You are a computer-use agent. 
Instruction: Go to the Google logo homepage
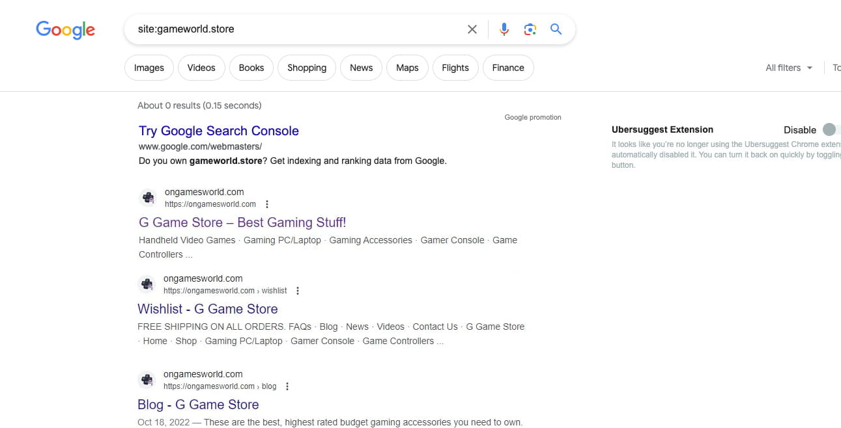[x=65, y=29]
